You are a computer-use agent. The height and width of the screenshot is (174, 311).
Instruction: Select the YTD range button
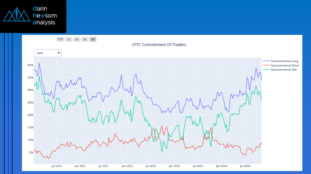click(x=60, y=39)
